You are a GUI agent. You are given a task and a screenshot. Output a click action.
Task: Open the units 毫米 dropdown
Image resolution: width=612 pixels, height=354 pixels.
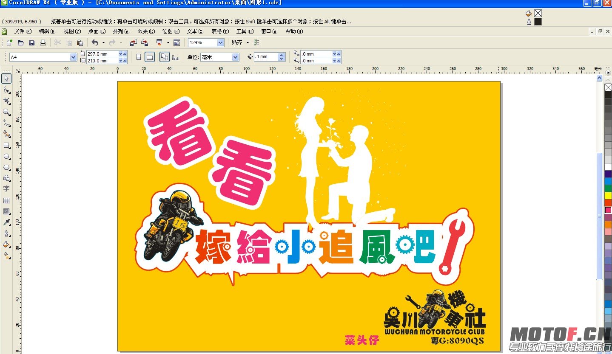pyautogui.click(x=236, y=57)
